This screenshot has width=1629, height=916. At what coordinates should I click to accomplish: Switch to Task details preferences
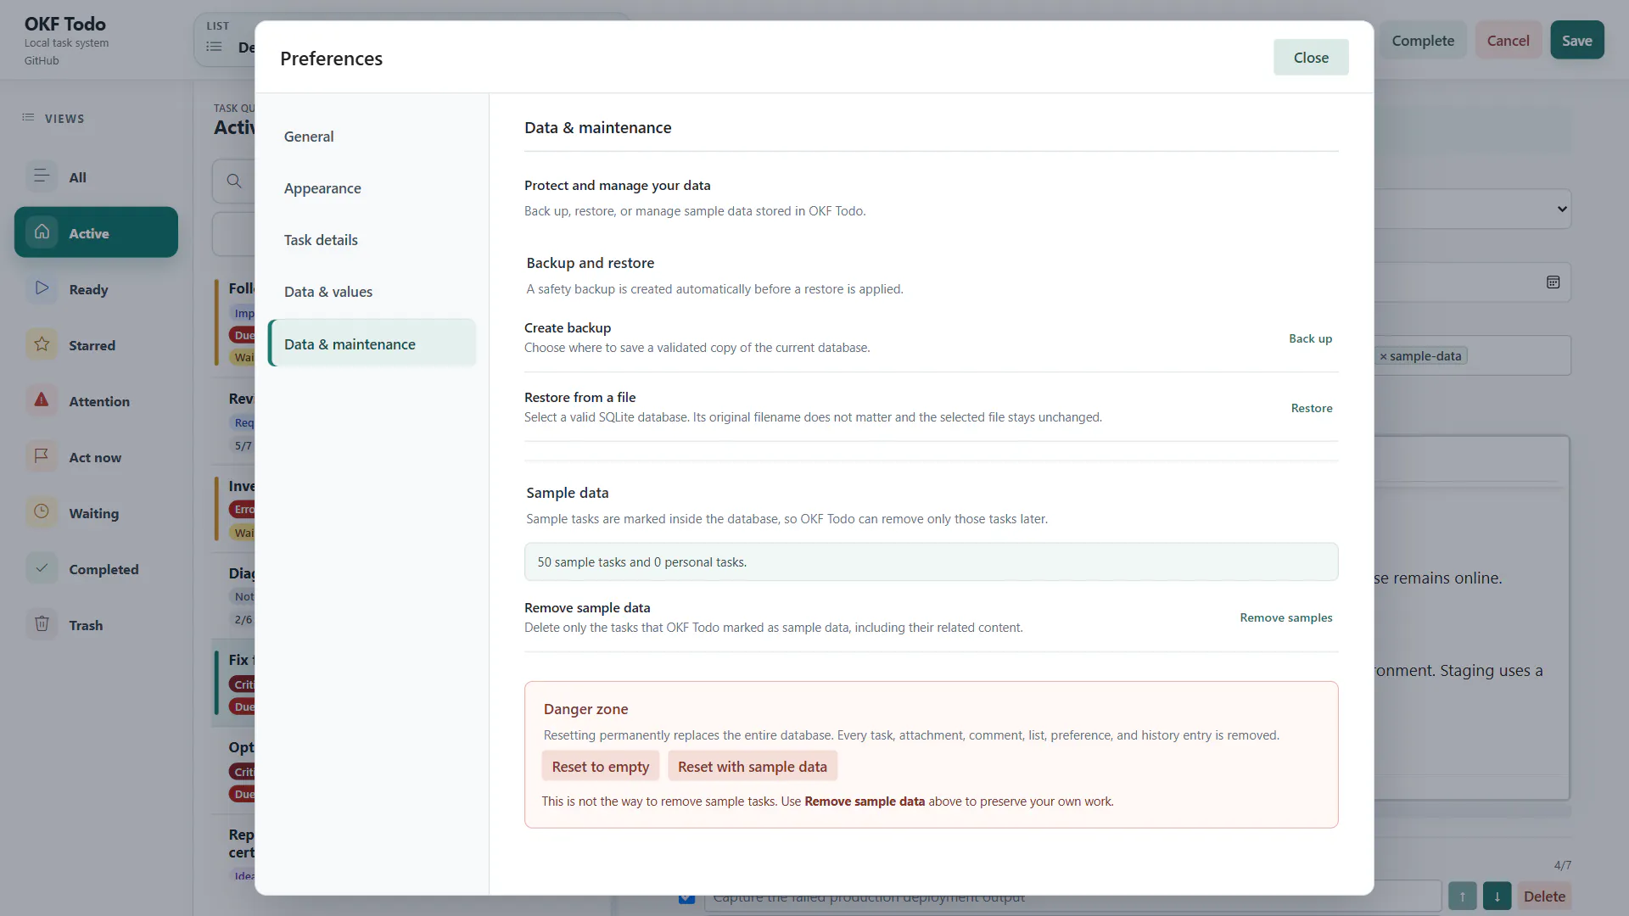pos(372,240)
